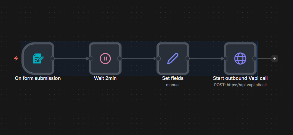Click the "Wait 2min" node label

click(105, 78)
